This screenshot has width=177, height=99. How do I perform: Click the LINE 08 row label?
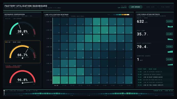[x=49, y=80]
